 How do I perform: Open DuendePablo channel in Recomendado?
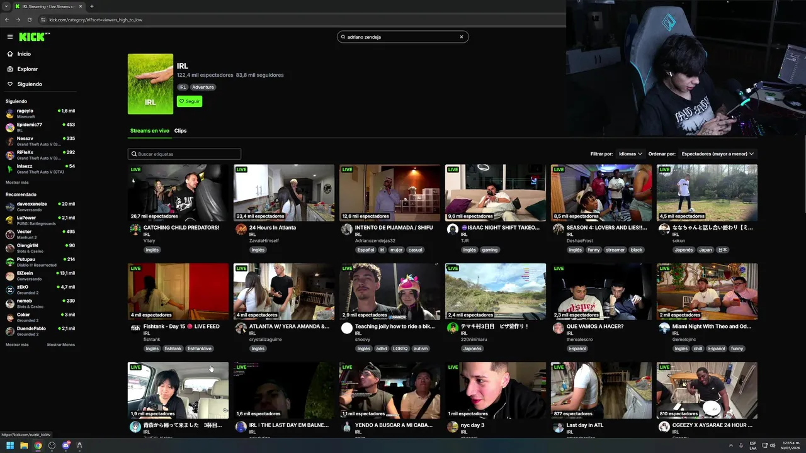click(x=40, y=331)
